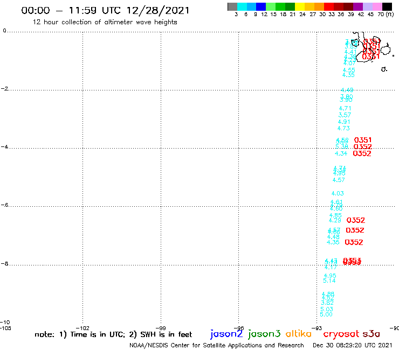Image resolution: width=399 pixels, height=350 pixels.
Task: Click the NOAA/NESDIS Center credit line
Action: [x=217, y=346]
